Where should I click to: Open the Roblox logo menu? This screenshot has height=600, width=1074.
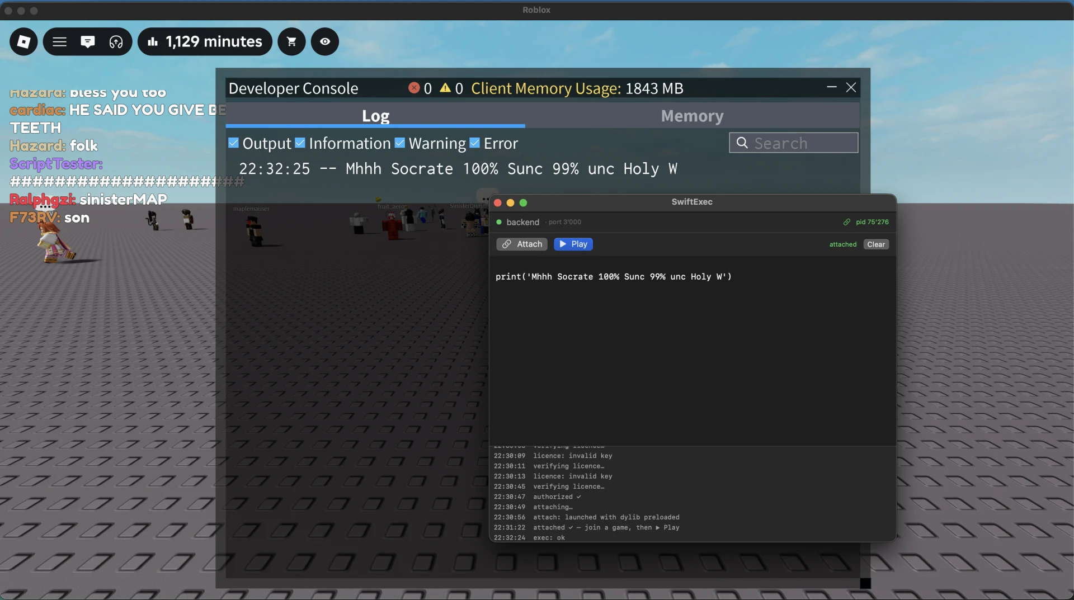(23, 41)
